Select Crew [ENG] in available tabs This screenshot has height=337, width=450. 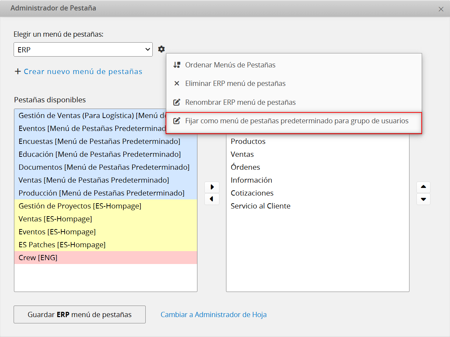[38, 258]
